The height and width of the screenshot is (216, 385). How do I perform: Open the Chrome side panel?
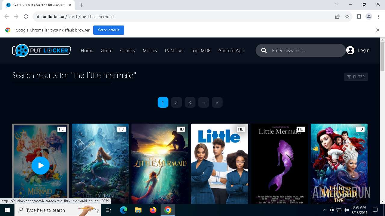359,16
